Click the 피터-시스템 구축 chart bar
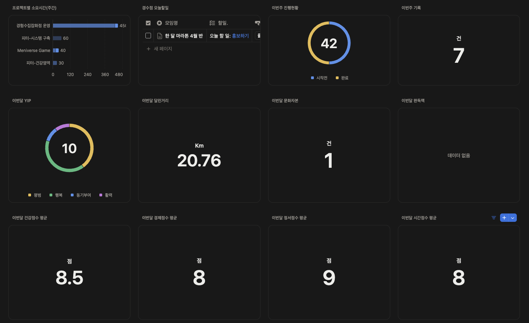The image size is (529, 323). pos(57,38)
